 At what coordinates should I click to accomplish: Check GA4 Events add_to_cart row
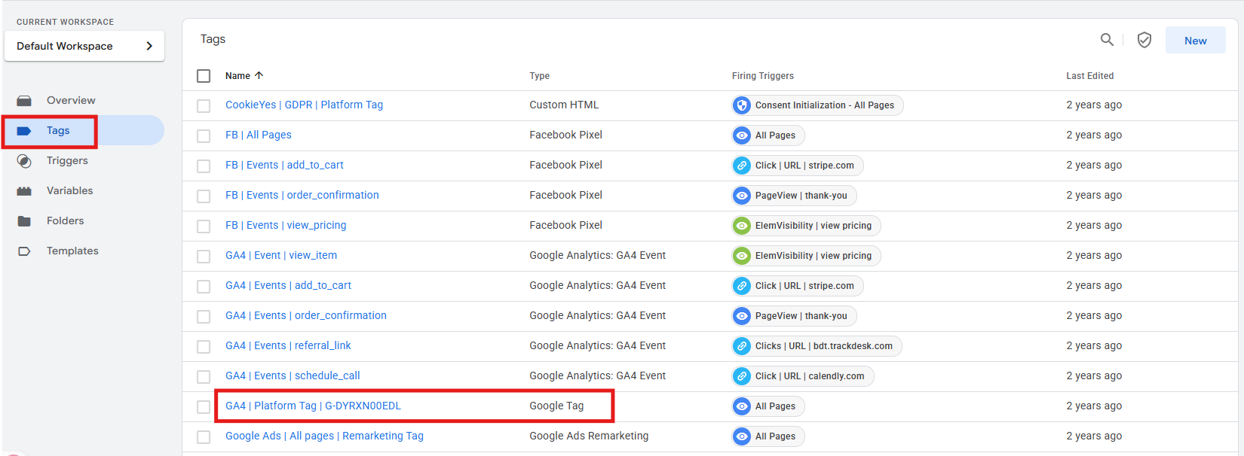pyautogui.click(x=204, y=287)
